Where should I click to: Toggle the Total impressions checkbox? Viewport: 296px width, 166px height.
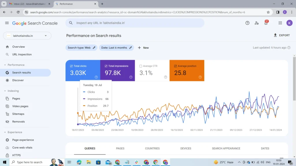click(x=106, y=66)
